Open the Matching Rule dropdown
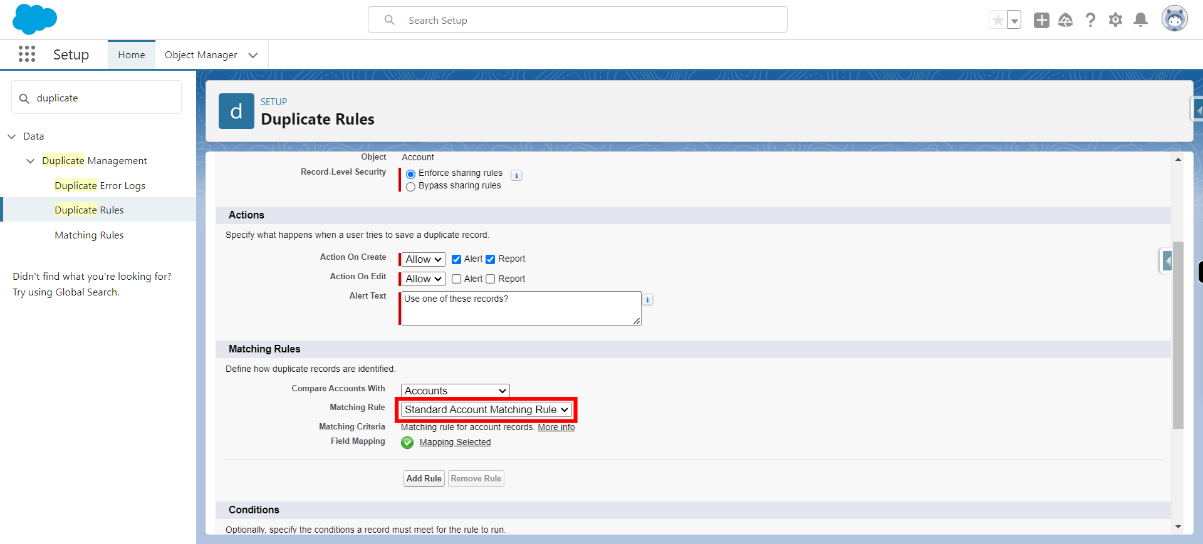The height and width of the screenshot is (544, 1203). [486, 409]
